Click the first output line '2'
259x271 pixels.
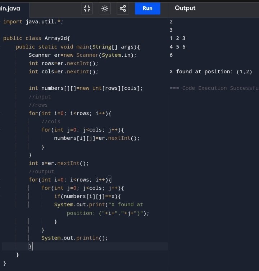[x=171, y=22]
